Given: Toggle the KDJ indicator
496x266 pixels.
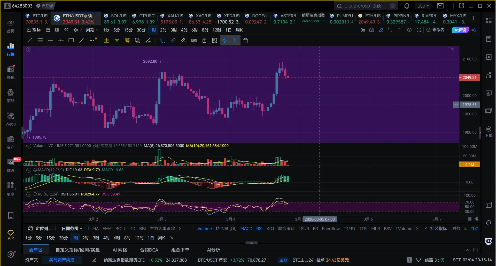Looking at the screenshot, I should click(270, 229).
